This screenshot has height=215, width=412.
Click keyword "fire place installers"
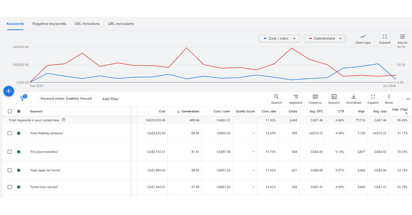[44, 152]
